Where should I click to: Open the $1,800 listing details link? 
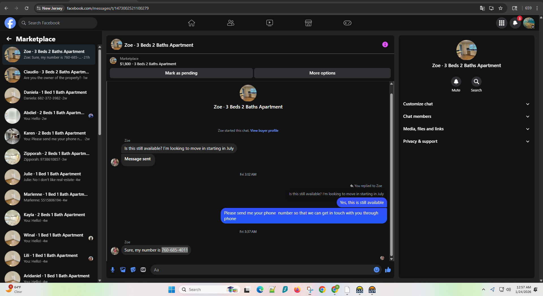pyautogui.click(x=148, y=64)
